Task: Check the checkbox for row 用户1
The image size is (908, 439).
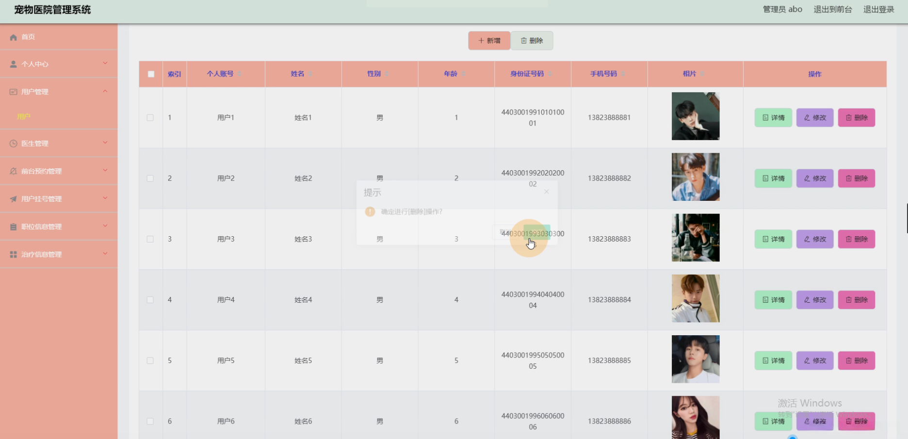Action: (150, 118)
